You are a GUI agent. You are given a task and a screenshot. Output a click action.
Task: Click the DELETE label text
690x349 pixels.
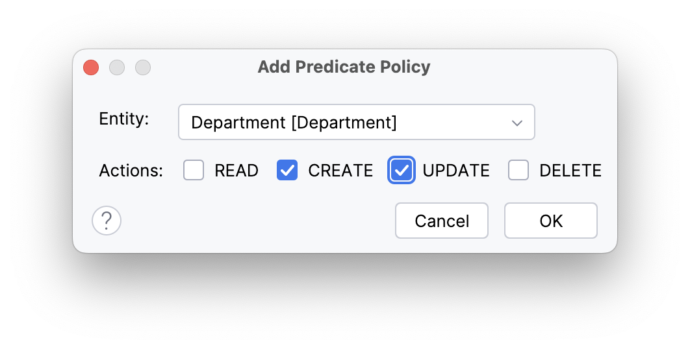pos(570,171)
